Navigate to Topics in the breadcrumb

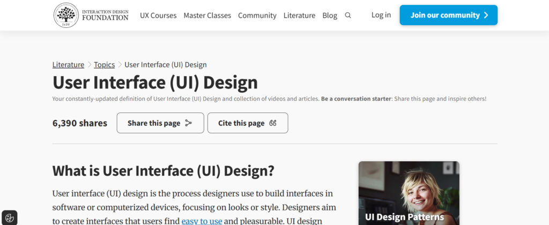[105, 65]
